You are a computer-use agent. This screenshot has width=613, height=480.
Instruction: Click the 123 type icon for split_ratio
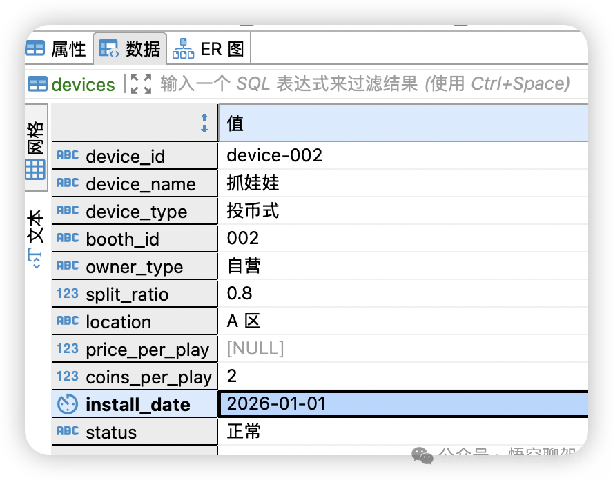tap(67, 293)
